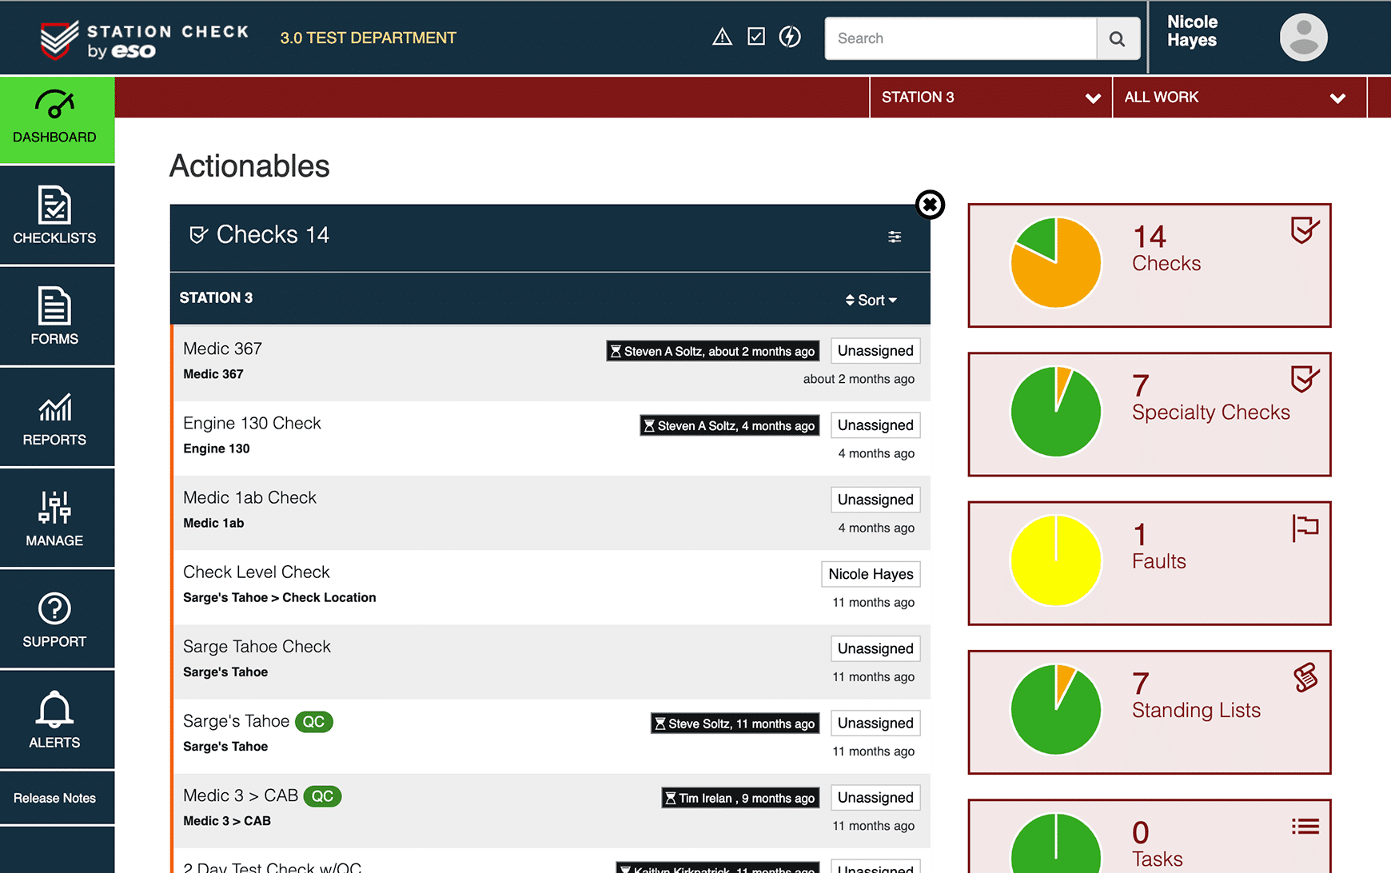1391x873 pixels.
Task: Click Steven A Soltz 4 months ago tag
Action: point(730,426)
